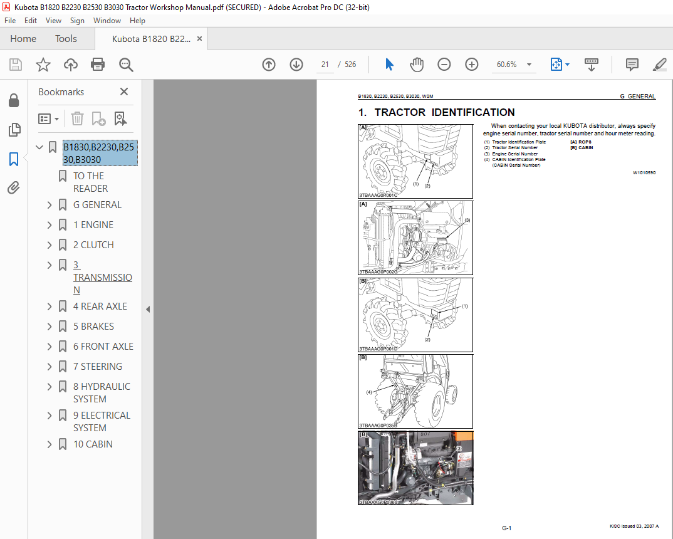Jump to 8 HYDRAULIC SYSTEM bookmark
This screenshot has height=539, width=673.
pos(102,393)
